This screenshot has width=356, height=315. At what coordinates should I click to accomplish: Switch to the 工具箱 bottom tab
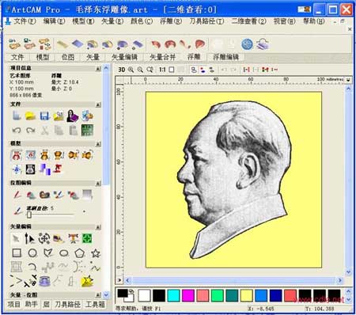click(x=96, y=305)
